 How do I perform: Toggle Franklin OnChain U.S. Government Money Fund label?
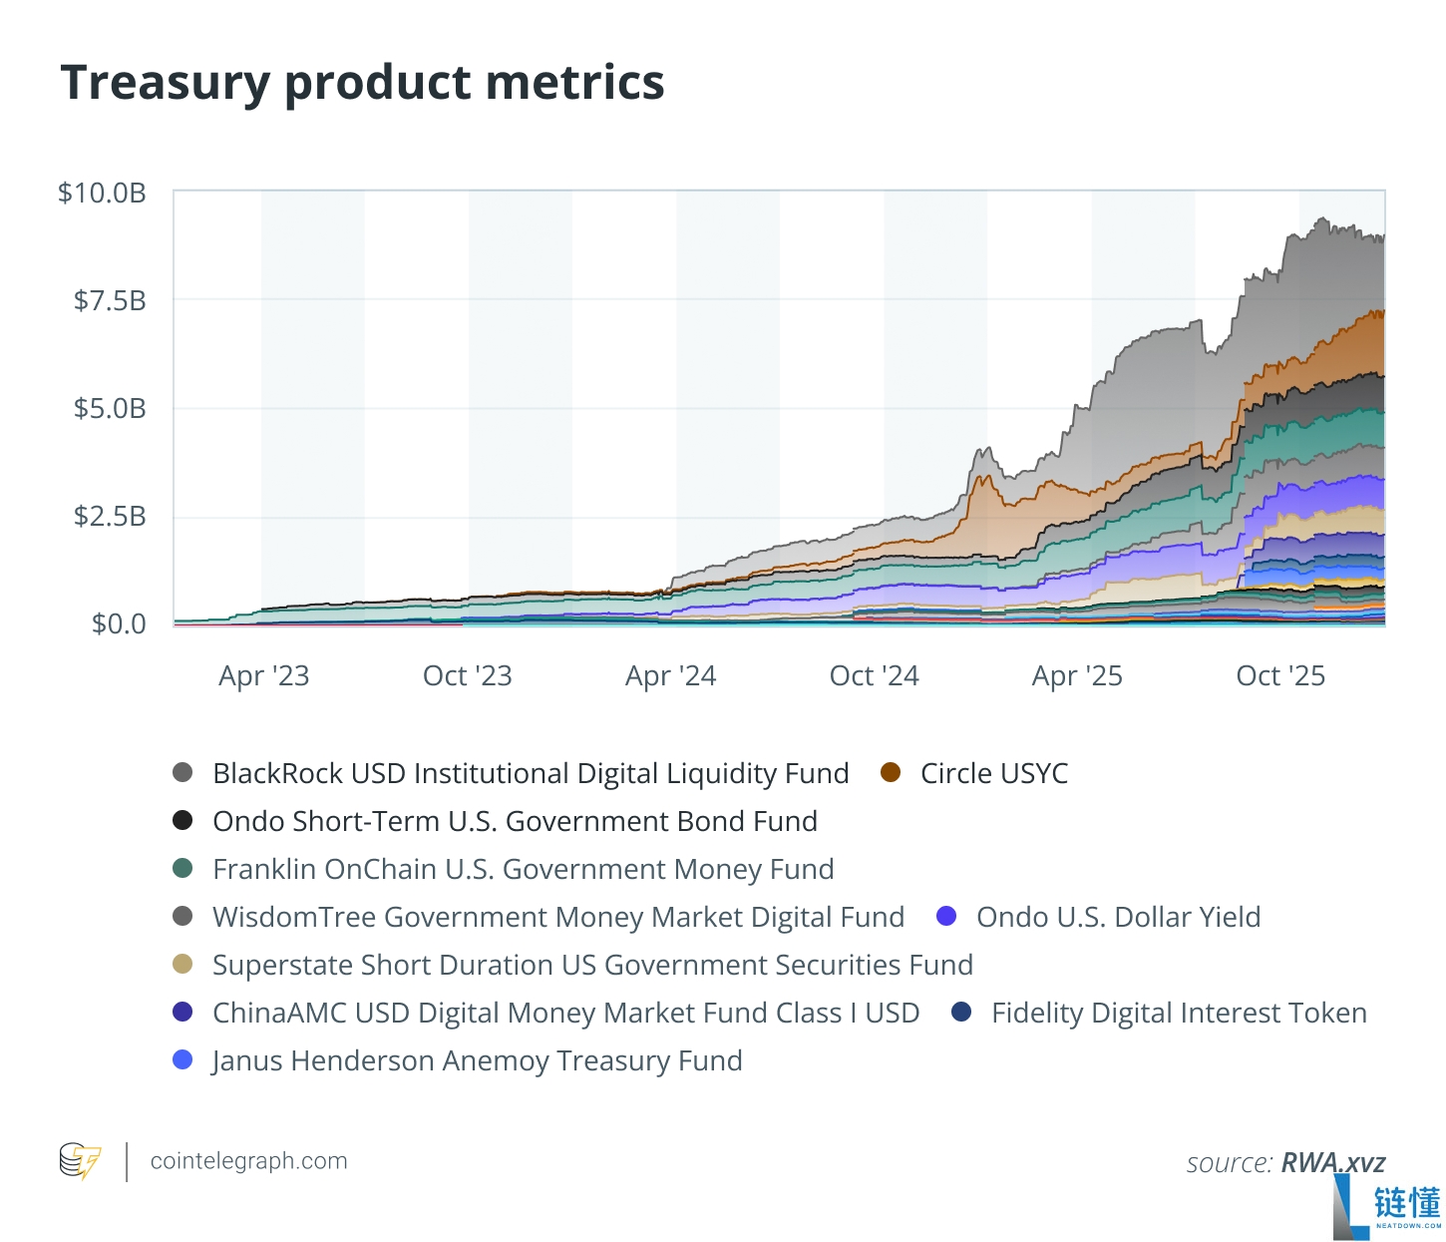click(x=524, y=870)
